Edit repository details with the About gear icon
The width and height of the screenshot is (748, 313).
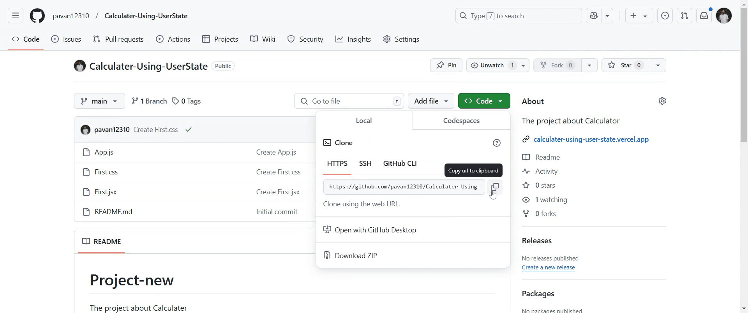point(662,101)
